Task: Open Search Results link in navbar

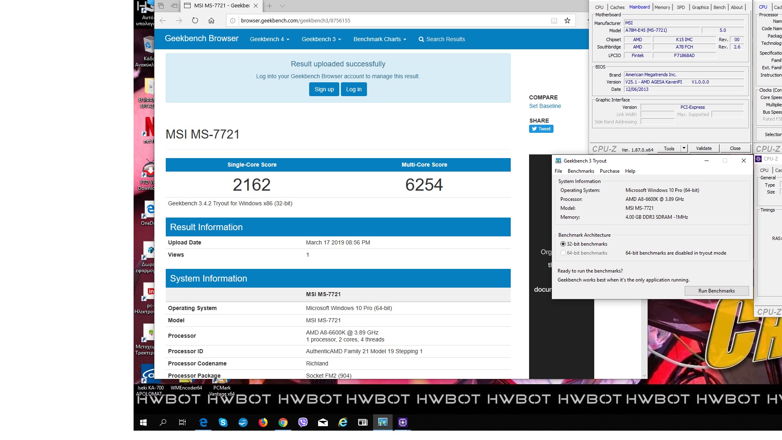Action: (442, 39)
